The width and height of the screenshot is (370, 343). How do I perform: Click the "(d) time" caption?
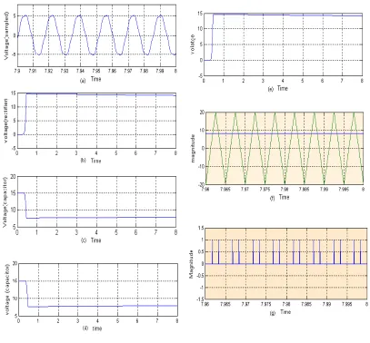[x=92, y=328]
